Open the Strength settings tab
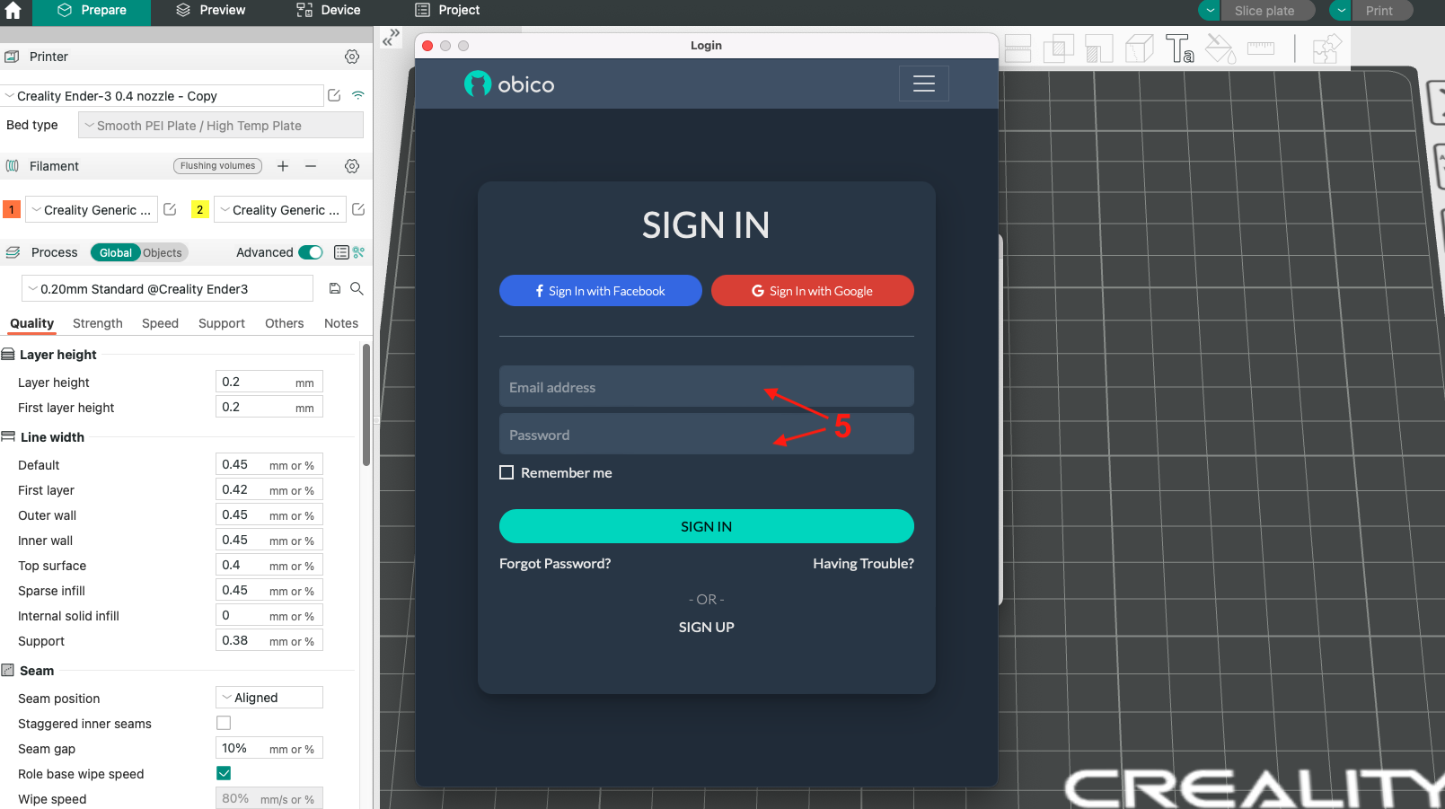This screenshot has height=809, width=1445. tap(98, 323)
